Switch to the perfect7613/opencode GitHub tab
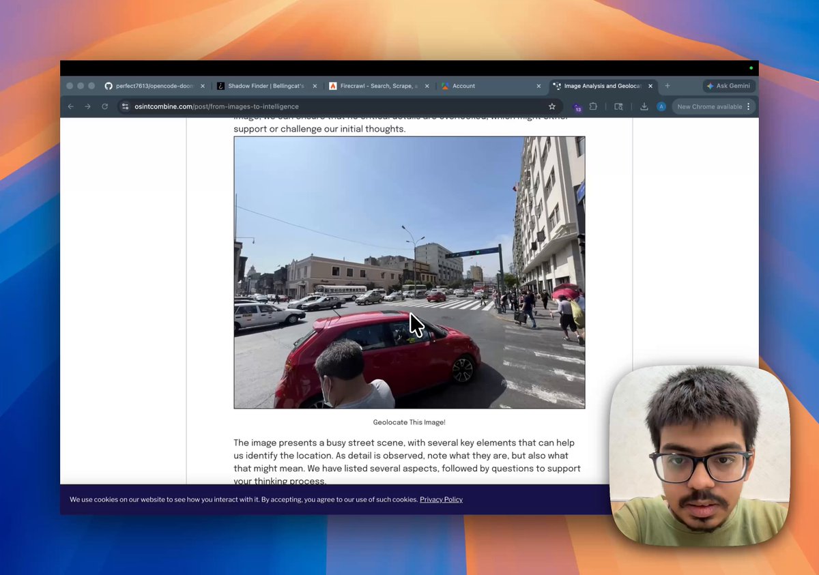Screen dimensions: 819x575 pyautogui.click(x=154, y=86)
